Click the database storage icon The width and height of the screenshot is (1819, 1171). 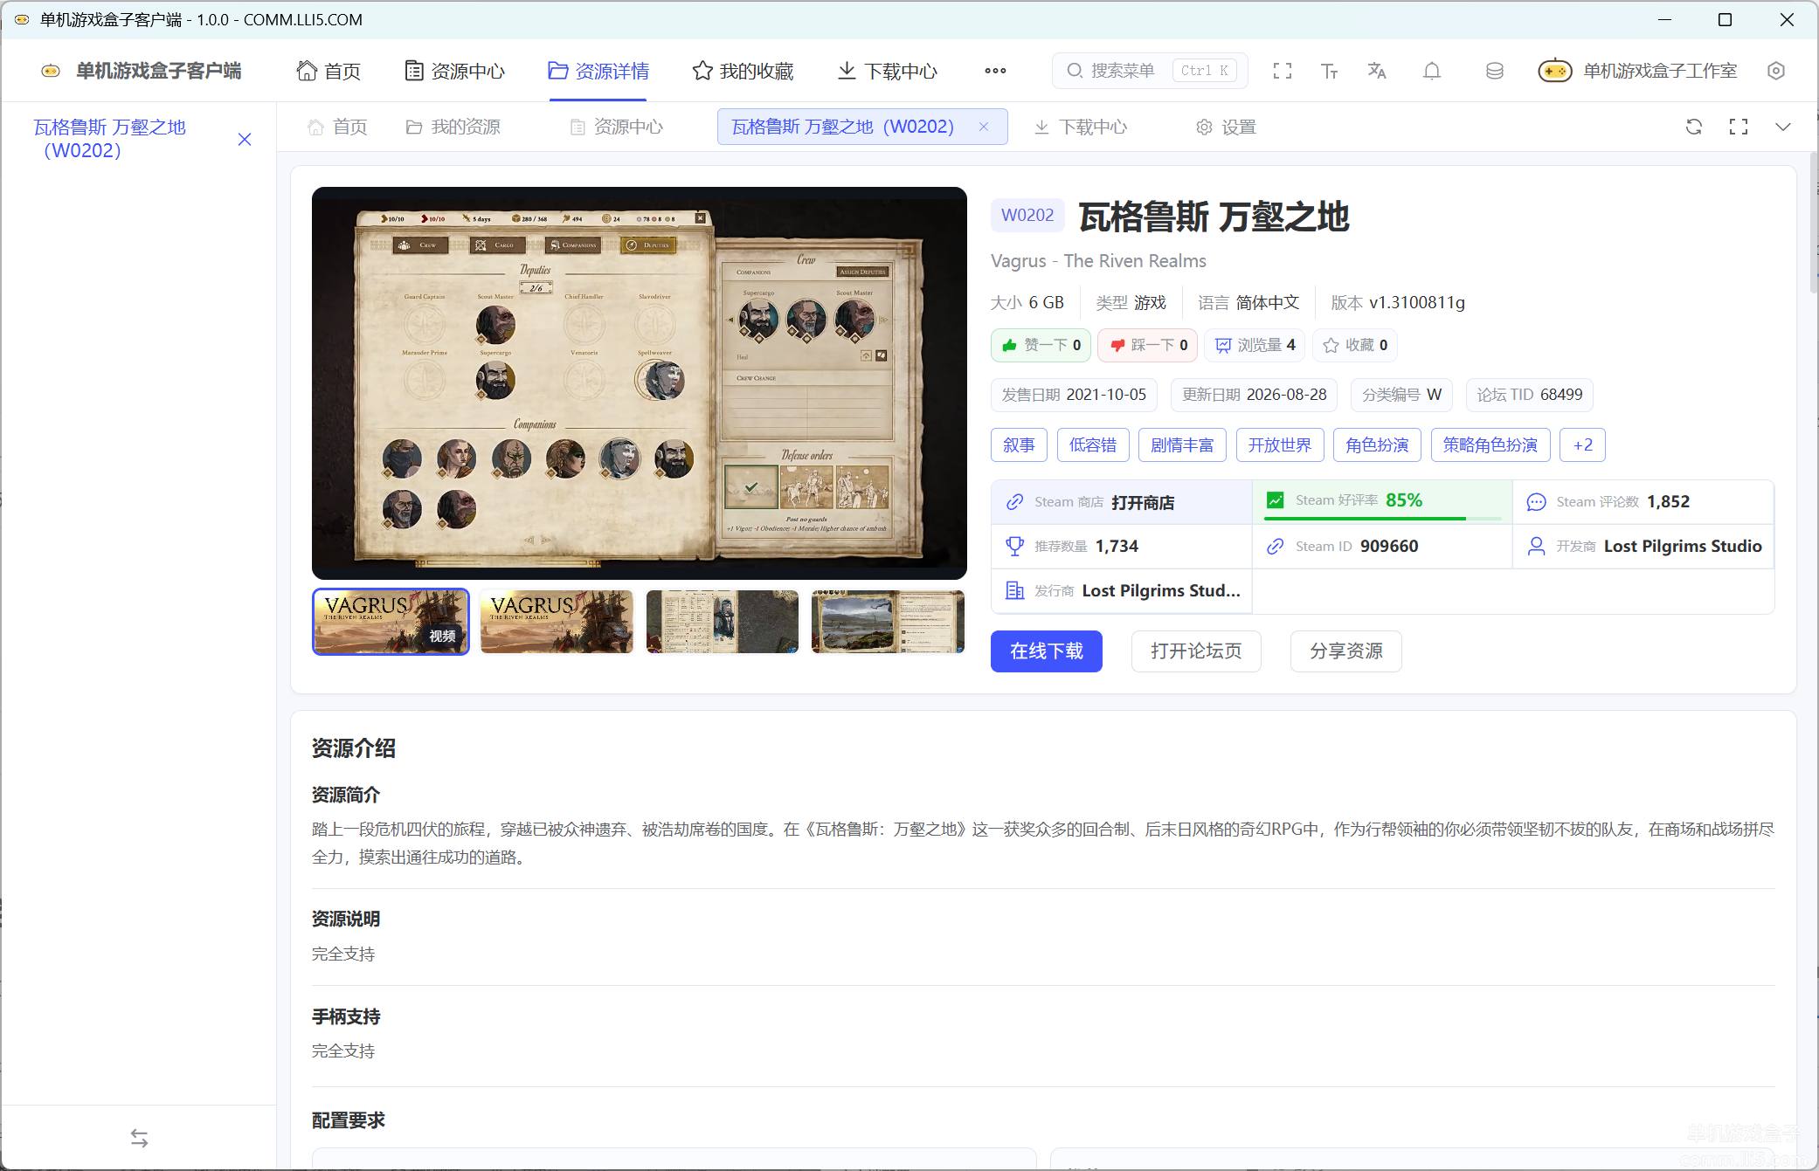pyautogui.click(x=1494, y=71)
